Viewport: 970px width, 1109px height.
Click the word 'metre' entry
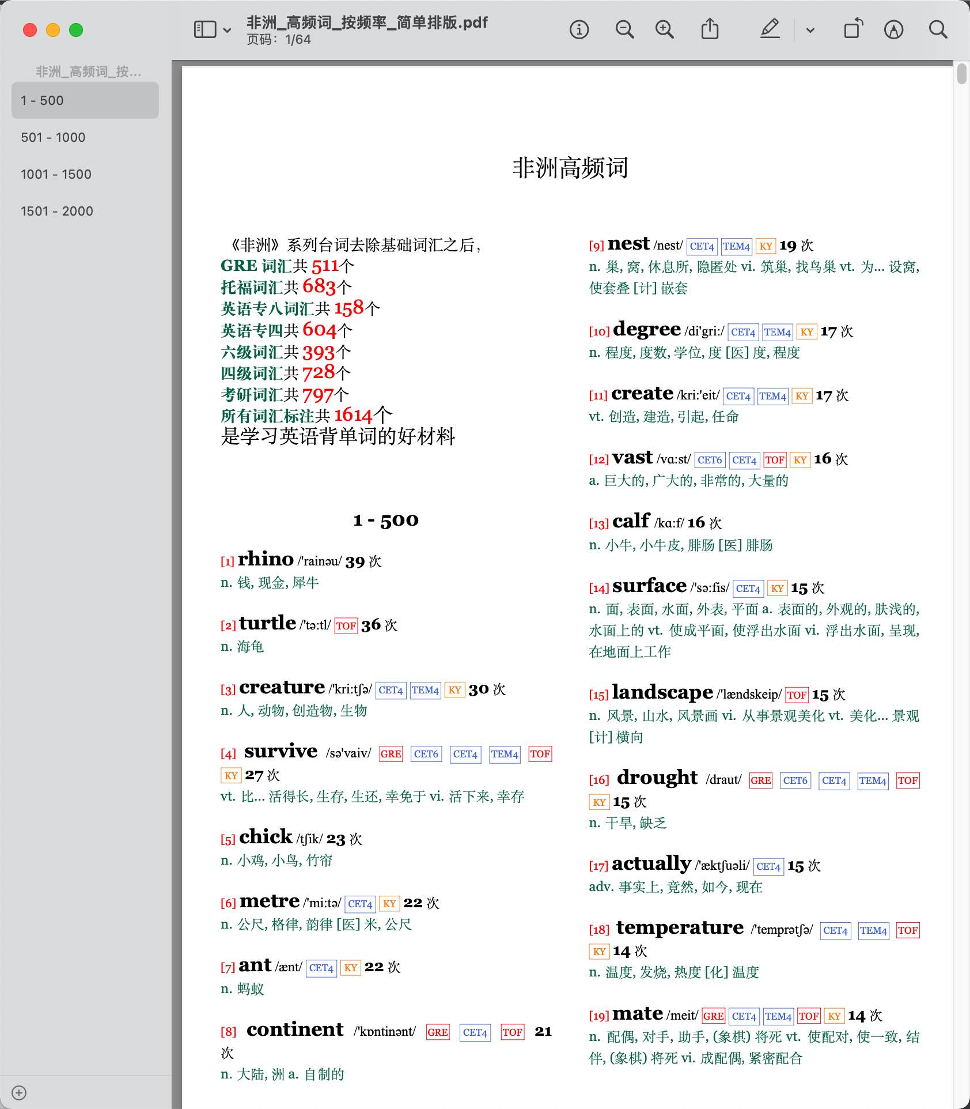click(270, 901)
